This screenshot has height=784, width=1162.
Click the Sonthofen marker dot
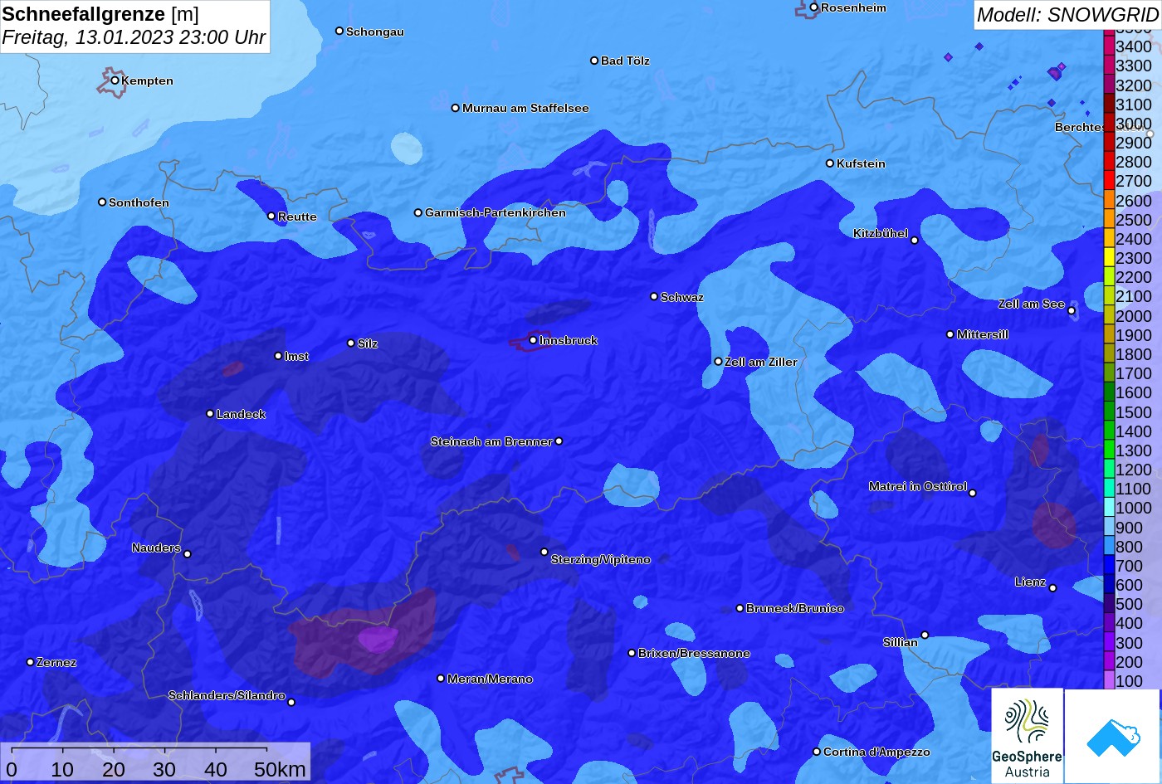pos(102,202)
